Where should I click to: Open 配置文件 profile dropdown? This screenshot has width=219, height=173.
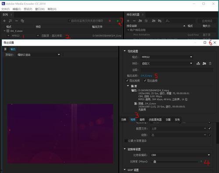click(178, 128)
